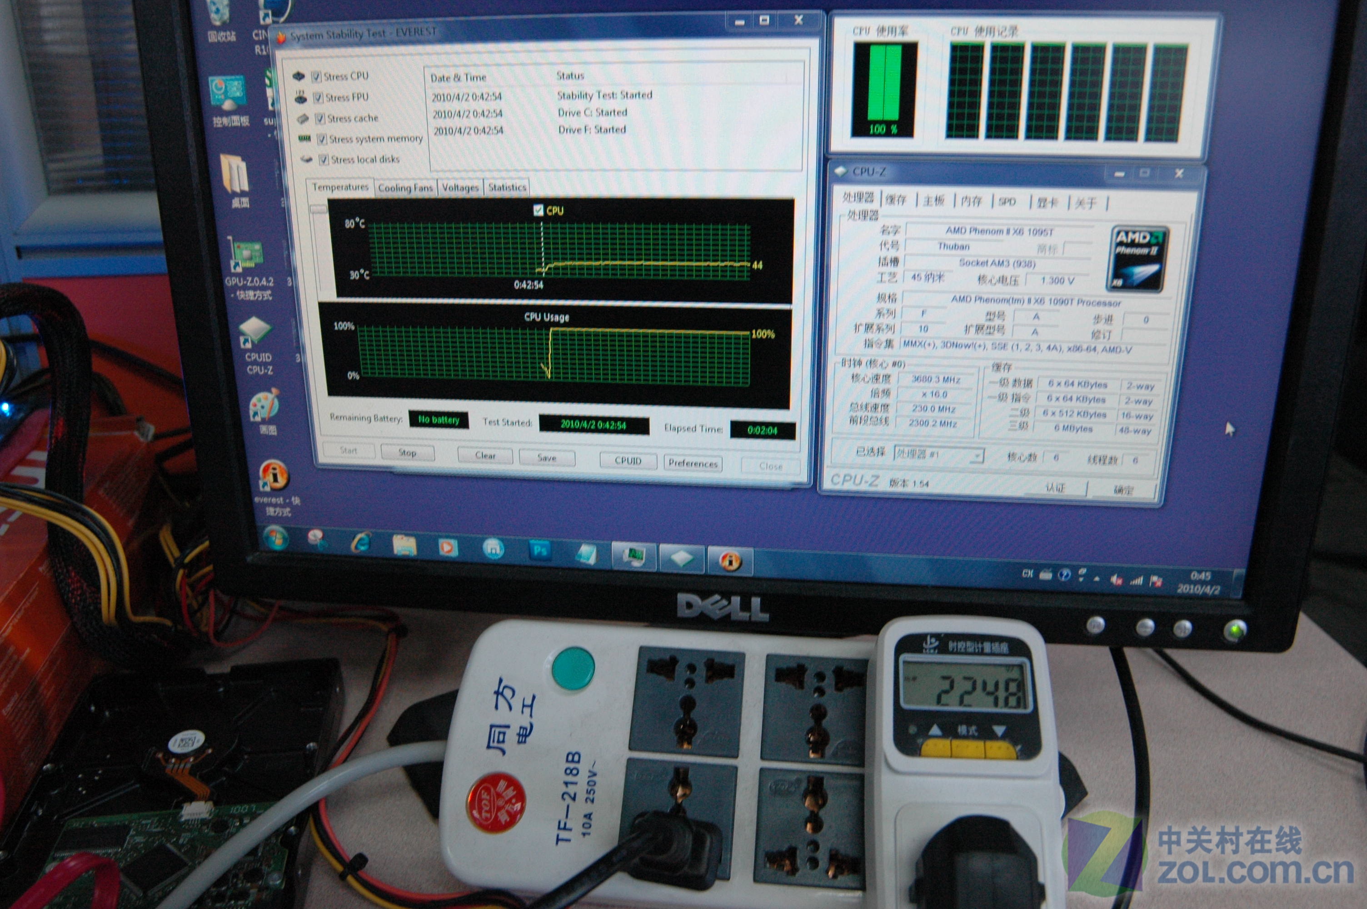Image resolution: width=1367 pixels, height=909 pixels.
Task: Click the Save button in EVEREST
Action: coord(546,458)
